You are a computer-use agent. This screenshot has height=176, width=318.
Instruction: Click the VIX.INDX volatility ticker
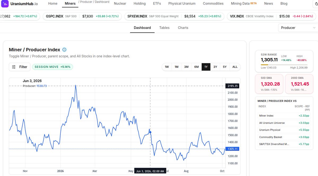(272, 16)
